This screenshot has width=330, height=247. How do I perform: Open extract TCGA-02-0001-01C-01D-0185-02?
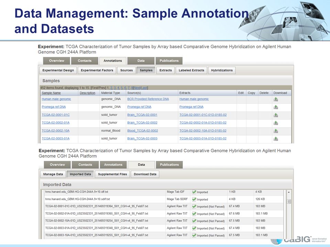click(x=203, y=115)
